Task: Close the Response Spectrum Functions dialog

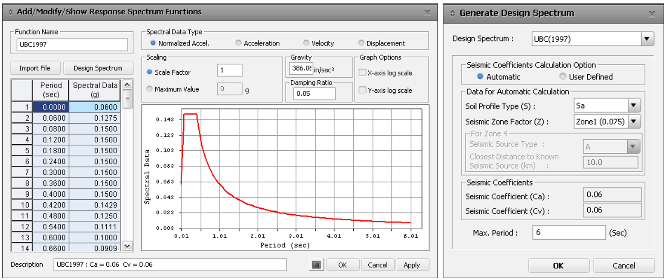Action: point(427,13)
